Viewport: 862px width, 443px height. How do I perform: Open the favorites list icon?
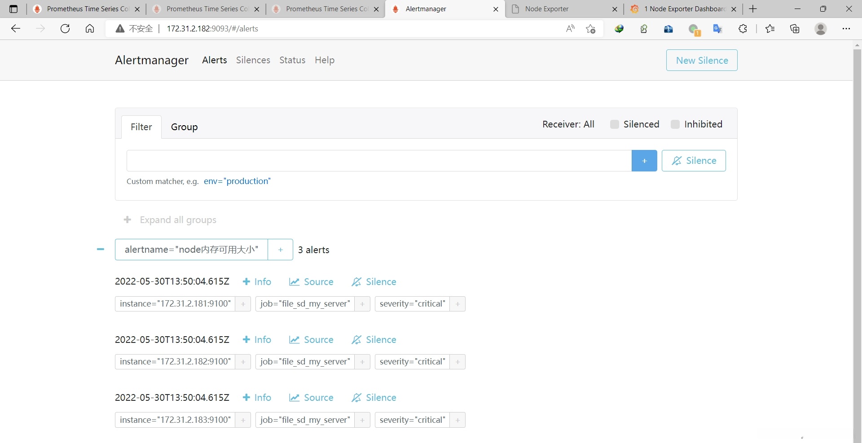(x=770, y=29)
